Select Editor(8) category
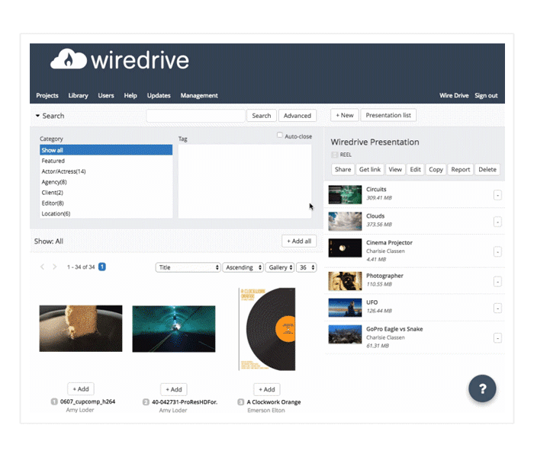This screenshot has width=534, height=457. [x=106, y=203]
